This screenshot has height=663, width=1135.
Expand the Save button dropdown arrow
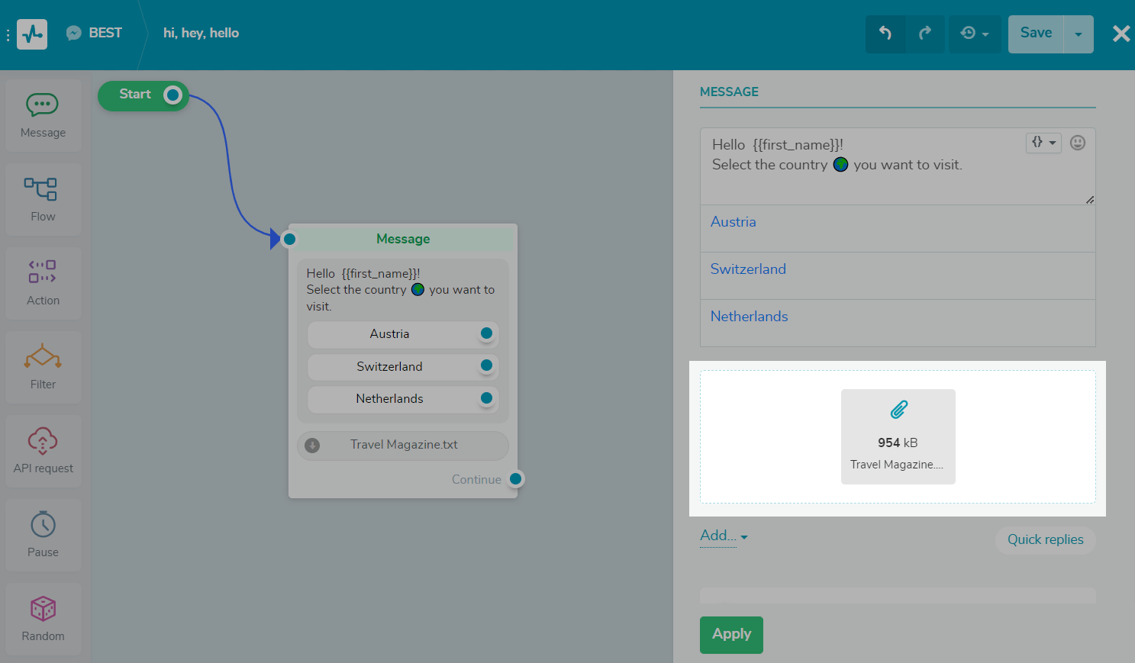pyautogui.click(x=1078, y=34)
